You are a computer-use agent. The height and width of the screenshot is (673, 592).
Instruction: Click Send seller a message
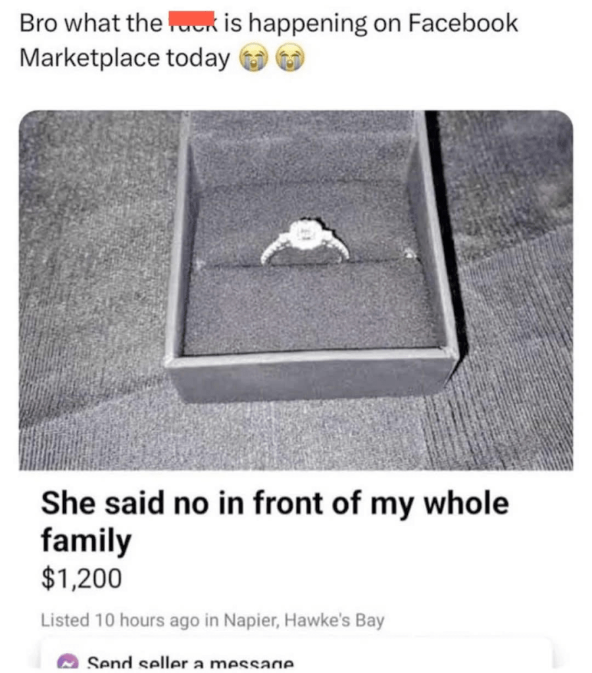191,664
